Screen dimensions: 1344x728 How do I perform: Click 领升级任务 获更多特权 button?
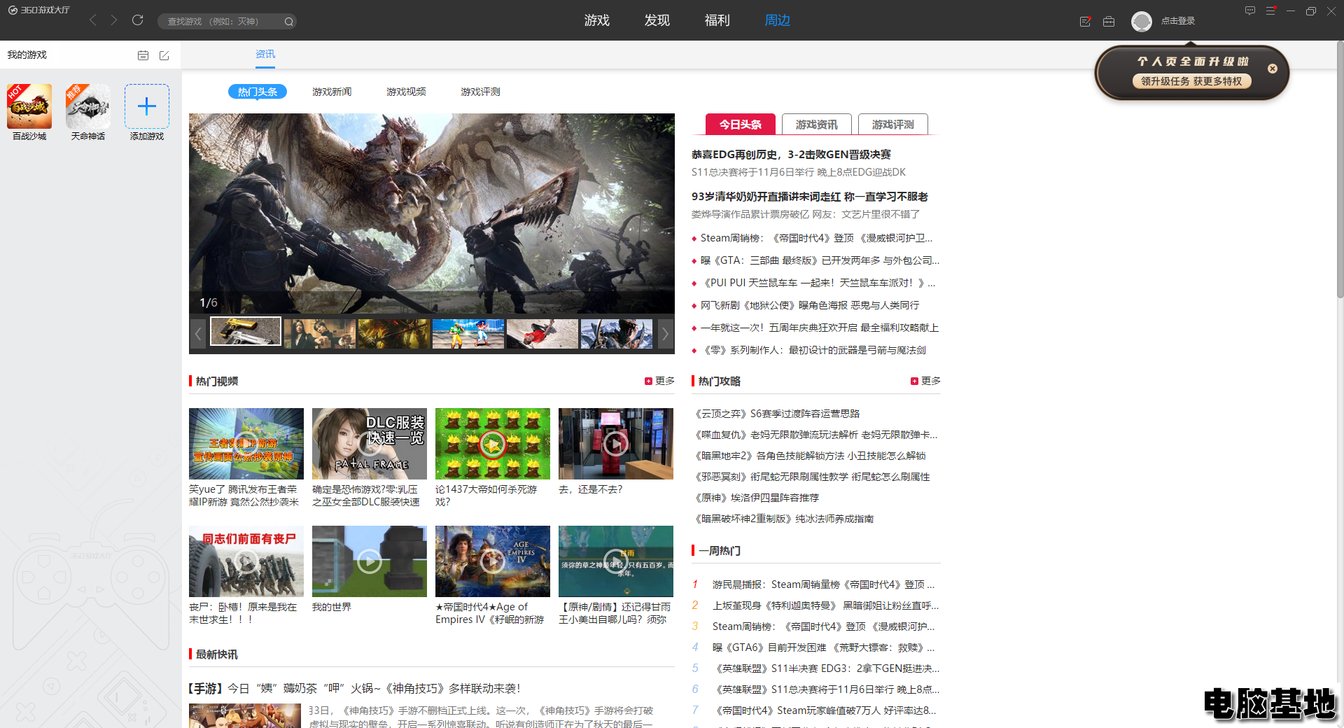(x=1191, y=81)
